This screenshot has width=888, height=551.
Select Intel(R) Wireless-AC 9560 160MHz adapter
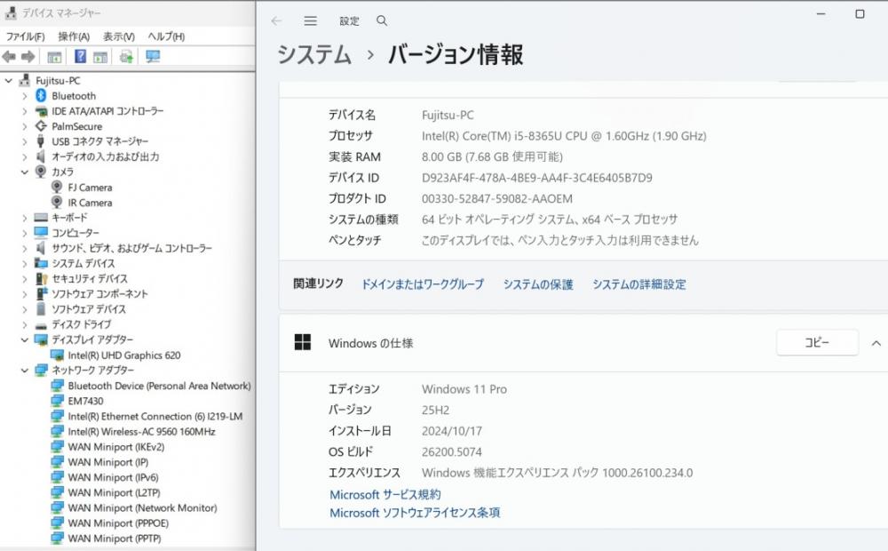tap(141, 431)
